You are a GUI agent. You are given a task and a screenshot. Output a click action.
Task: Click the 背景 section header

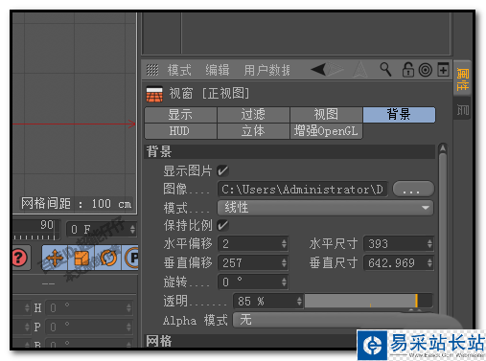coord(289,151)
